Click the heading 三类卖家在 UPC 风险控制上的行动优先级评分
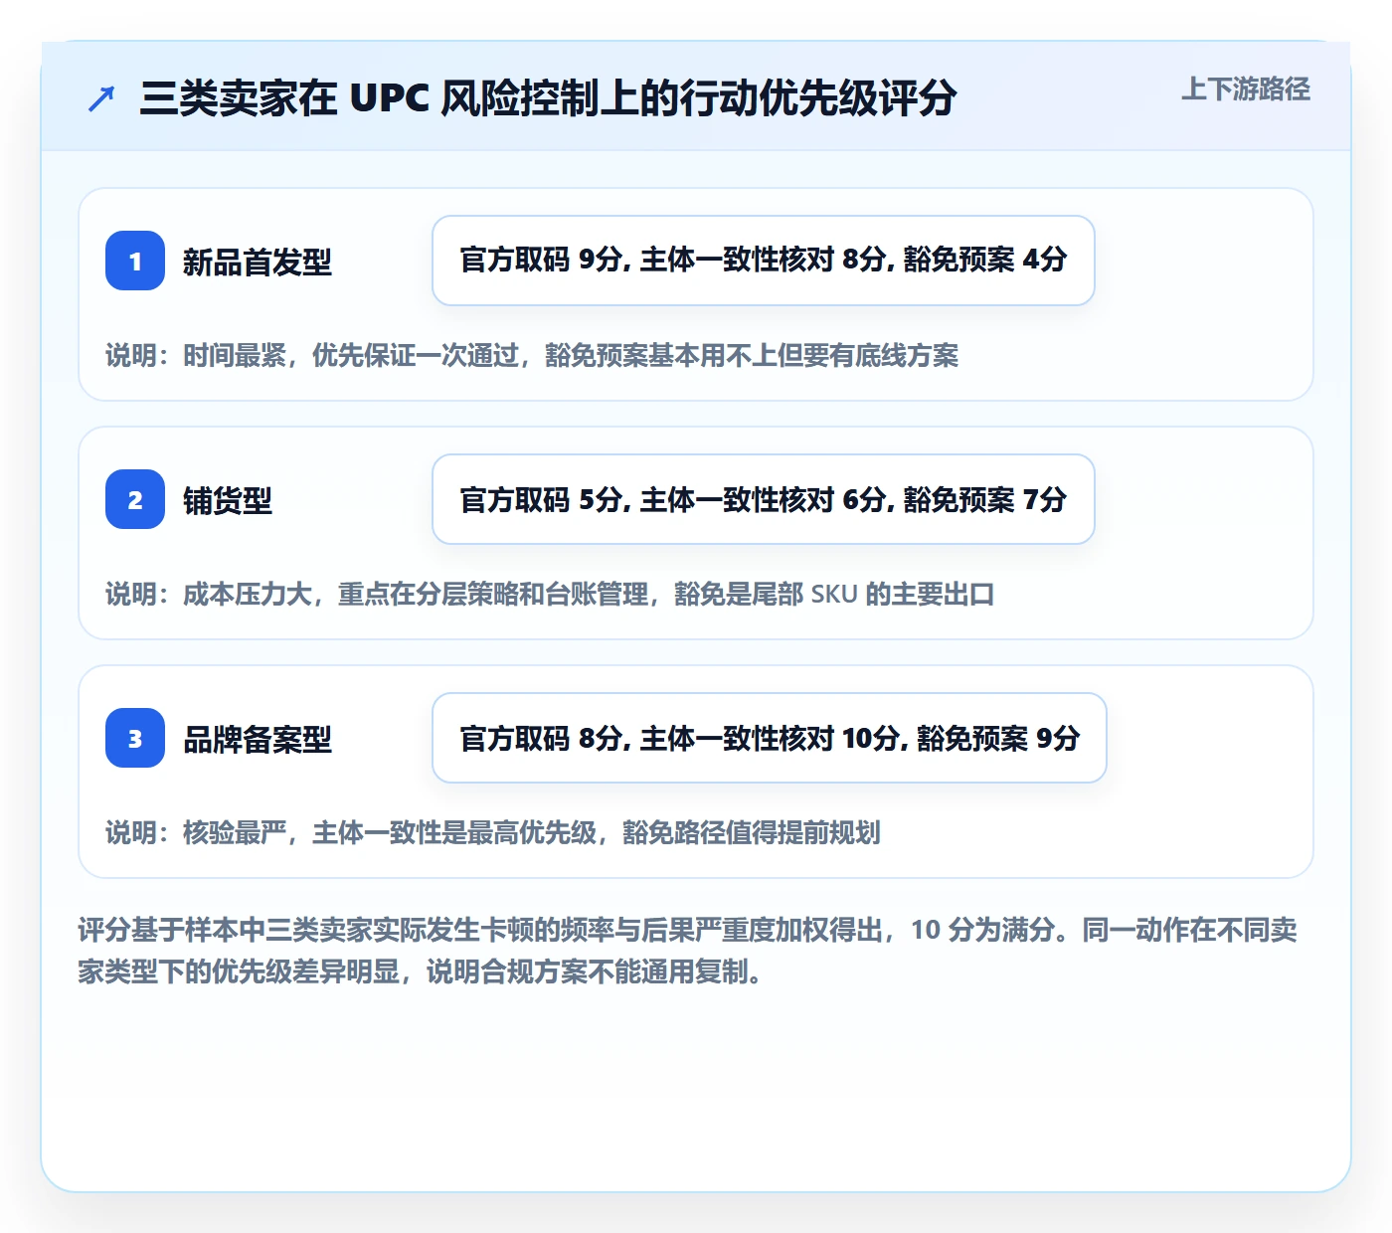The image size is (1392, 1233). [548, 98]
